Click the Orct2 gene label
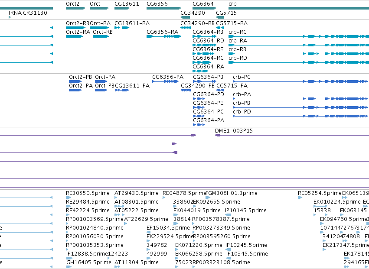 [72, 4]
